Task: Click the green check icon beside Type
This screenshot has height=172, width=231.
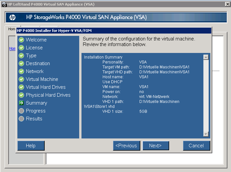Action: (21, 56)
